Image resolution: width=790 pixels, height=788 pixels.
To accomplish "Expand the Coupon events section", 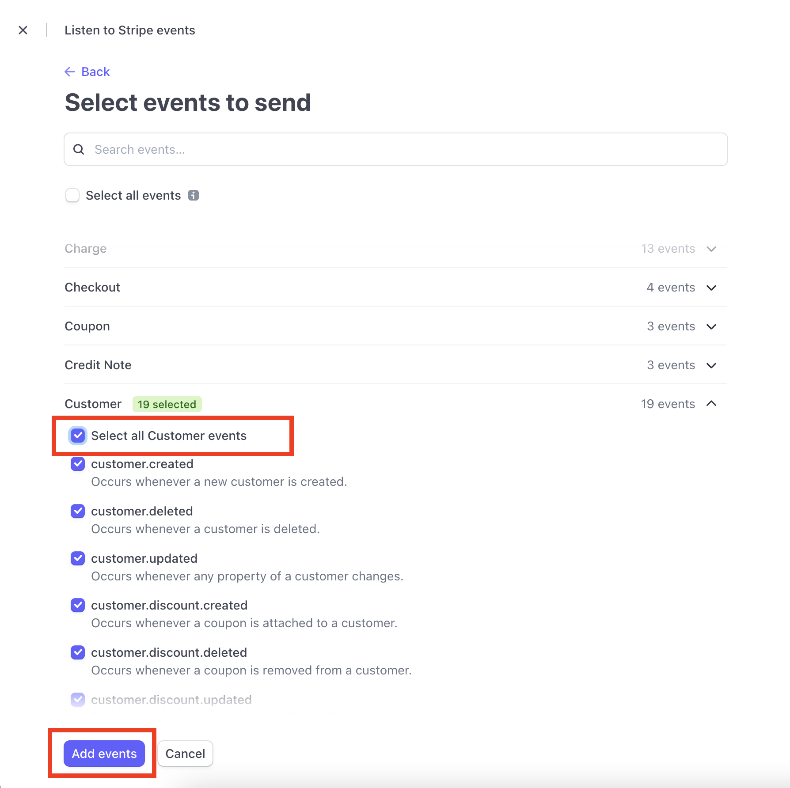I will click(711, 326).
